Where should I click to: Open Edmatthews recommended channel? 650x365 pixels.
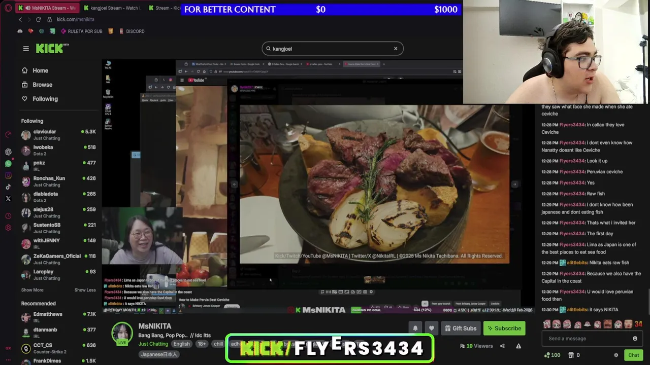tap(58, 317)
